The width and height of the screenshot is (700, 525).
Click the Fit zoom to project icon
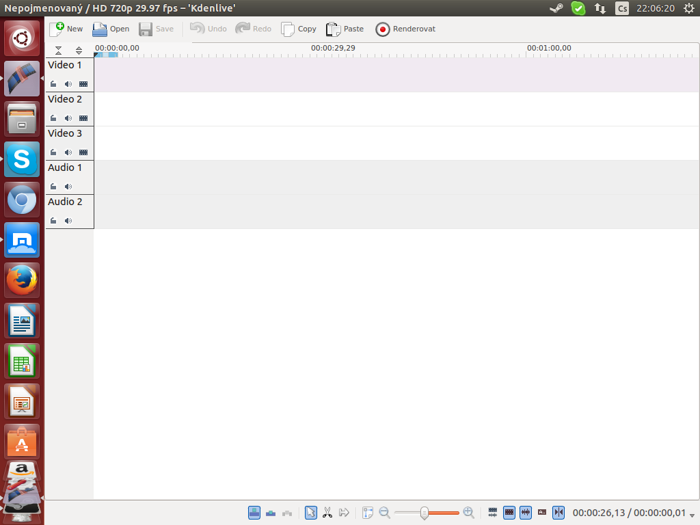click(368, 512)
